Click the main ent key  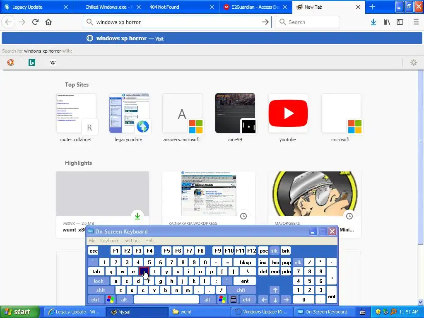pos(245,281)
